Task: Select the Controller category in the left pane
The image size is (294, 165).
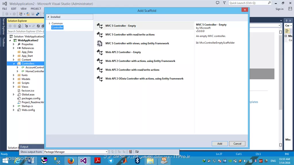Action: click(57, 27)
